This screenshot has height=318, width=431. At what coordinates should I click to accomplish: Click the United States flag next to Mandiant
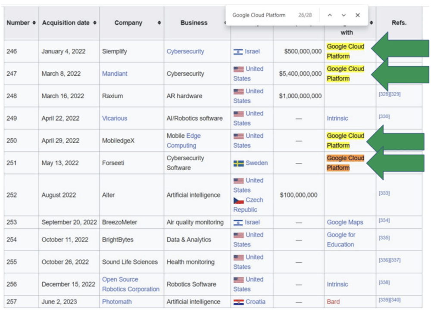[239, 69]
